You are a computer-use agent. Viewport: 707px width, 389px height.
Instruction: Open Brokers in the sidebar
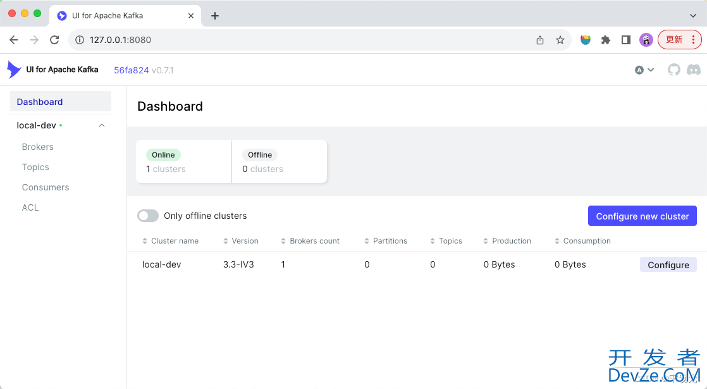37,147
